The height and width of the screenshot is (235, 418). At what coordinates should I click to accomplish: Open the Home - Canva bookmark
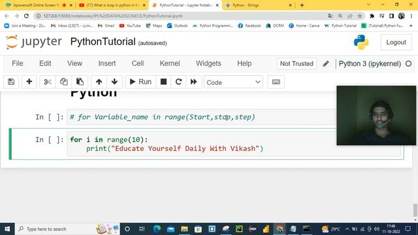coord(304,25)
